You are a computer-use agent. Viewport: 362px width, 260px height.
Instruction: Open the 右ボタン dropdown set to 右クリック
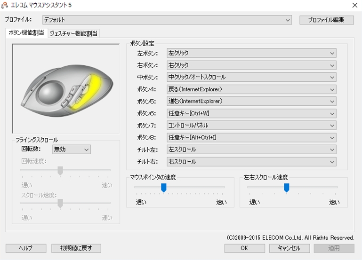[251, 65]
